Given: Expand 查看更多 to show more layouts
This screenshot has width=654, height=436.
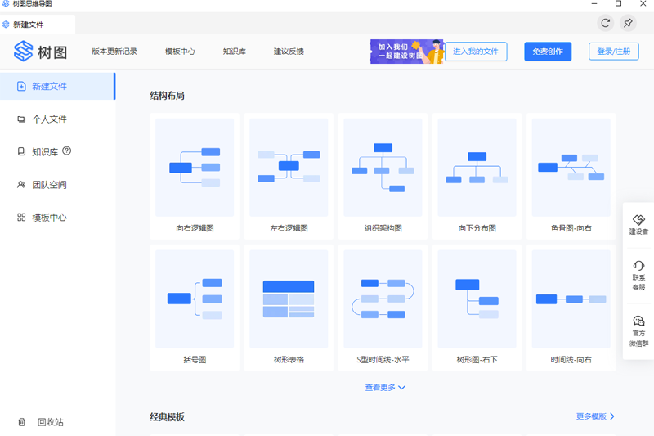Looking at the screenshot, I should pos(385,388).
